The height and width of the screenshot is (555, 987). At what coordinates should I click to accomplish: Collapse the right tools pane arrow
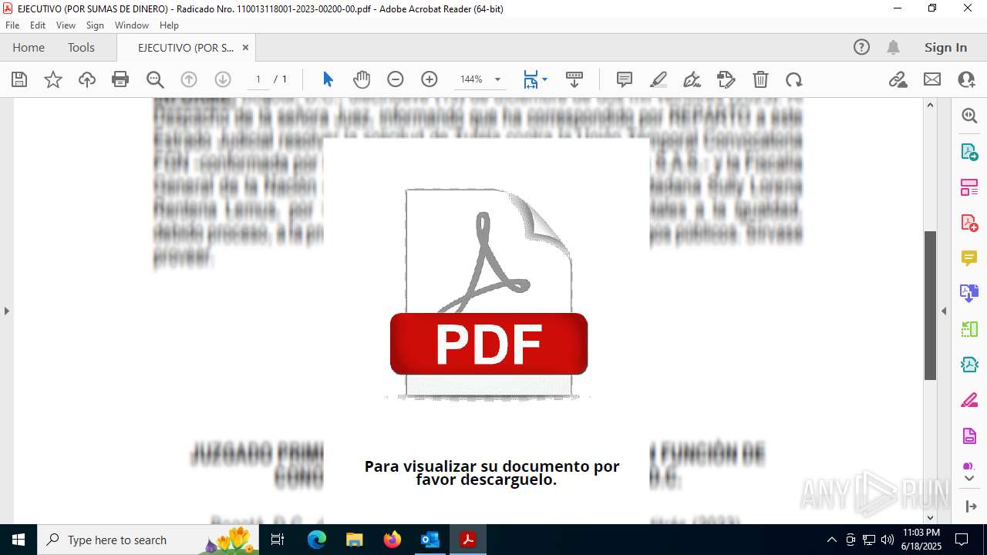click(x=944, y=311)
